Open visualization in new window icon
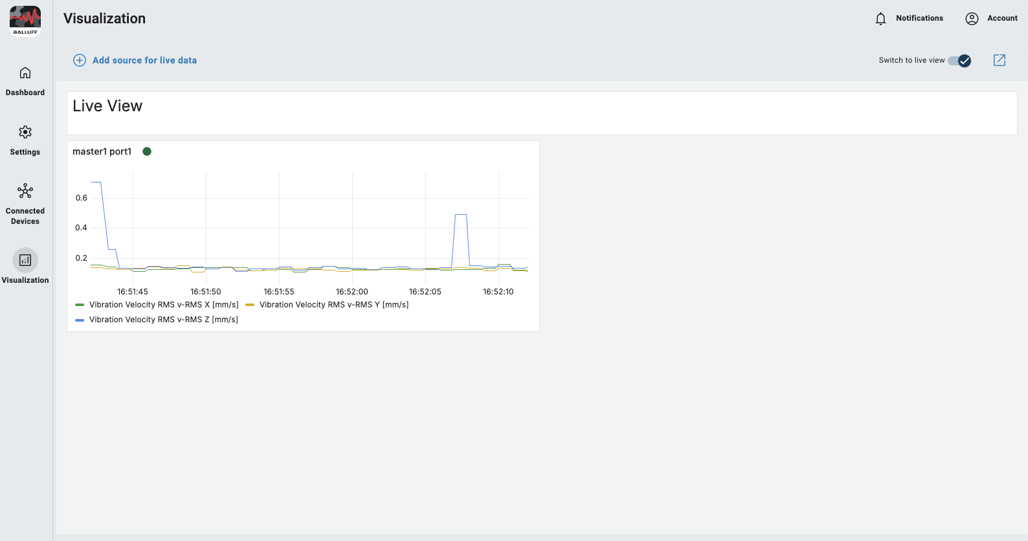 [1000, 60]
